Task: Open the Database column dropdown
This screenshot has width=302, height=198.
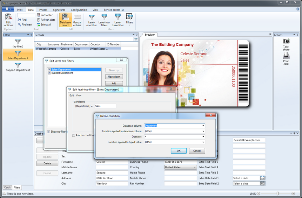Action: [x=203, y=126]
